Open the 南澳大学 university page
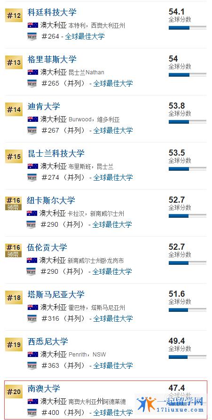Image resolution: width=212 pixels, height=420 pixels. [x=44, y=388]
